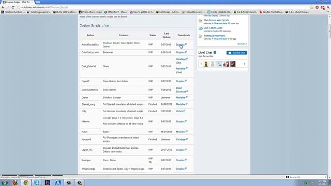Image resolution: width=331 pixels, height=186 pixels.
Task: Open the Mutant Creepers bookmark
Action: point(297,12)
